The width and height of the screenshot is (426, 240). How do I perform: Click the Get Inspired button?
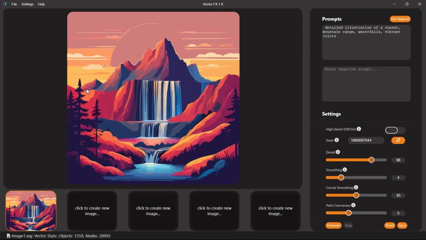pyautogui.click(x=400, y=19)
